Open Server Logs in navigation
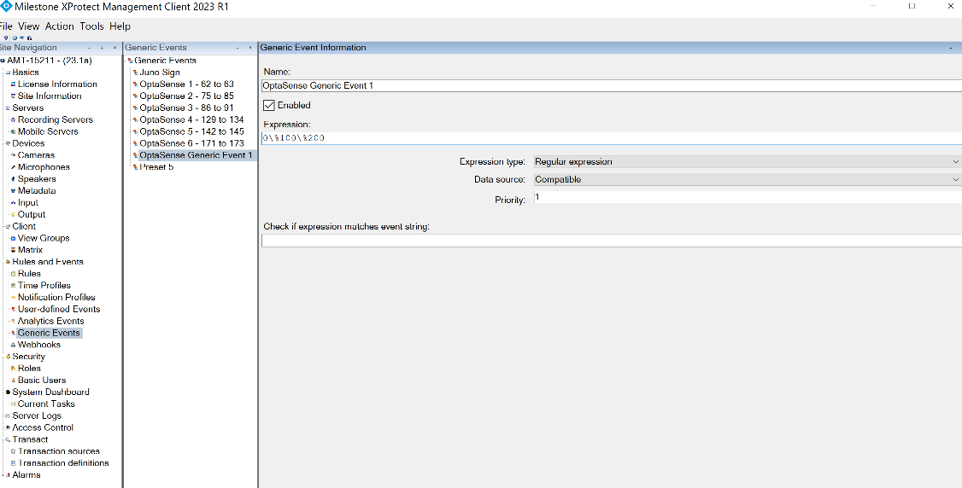 coord(37,415)
